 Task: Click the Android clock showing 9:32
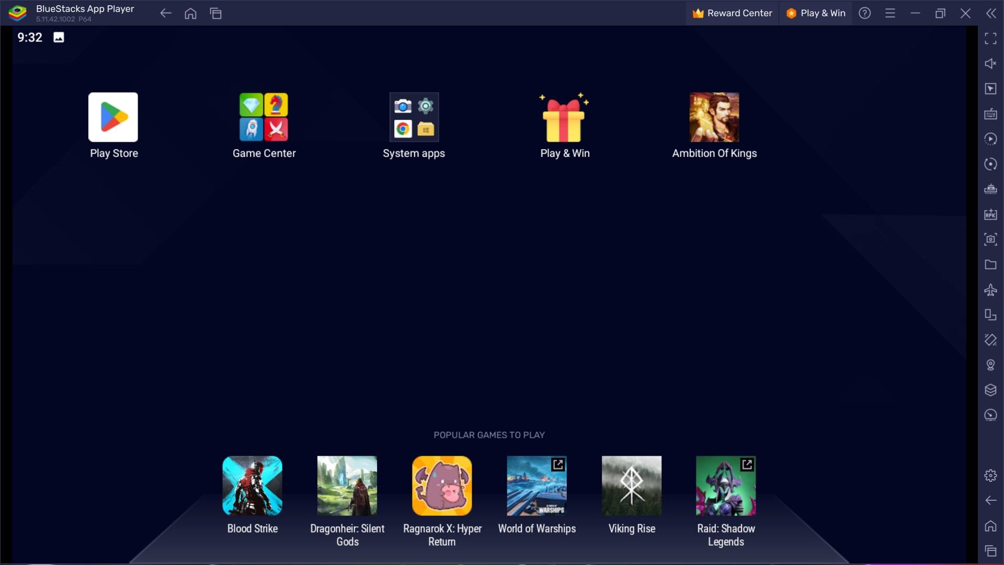click(30, 37)
